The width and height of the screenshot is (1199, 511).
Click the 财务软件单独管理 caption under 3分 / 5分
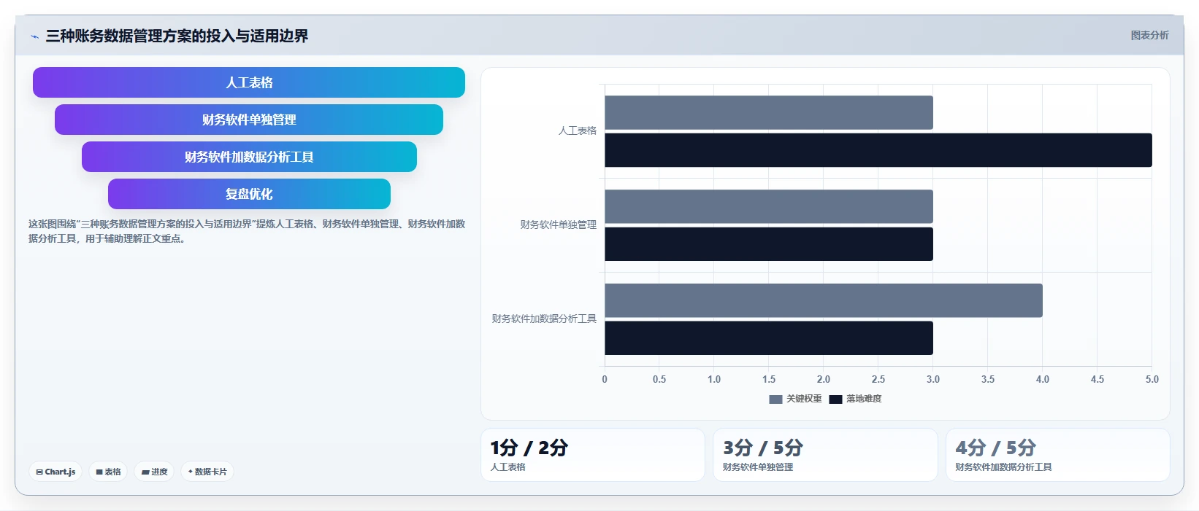click(x=758, y=467)
